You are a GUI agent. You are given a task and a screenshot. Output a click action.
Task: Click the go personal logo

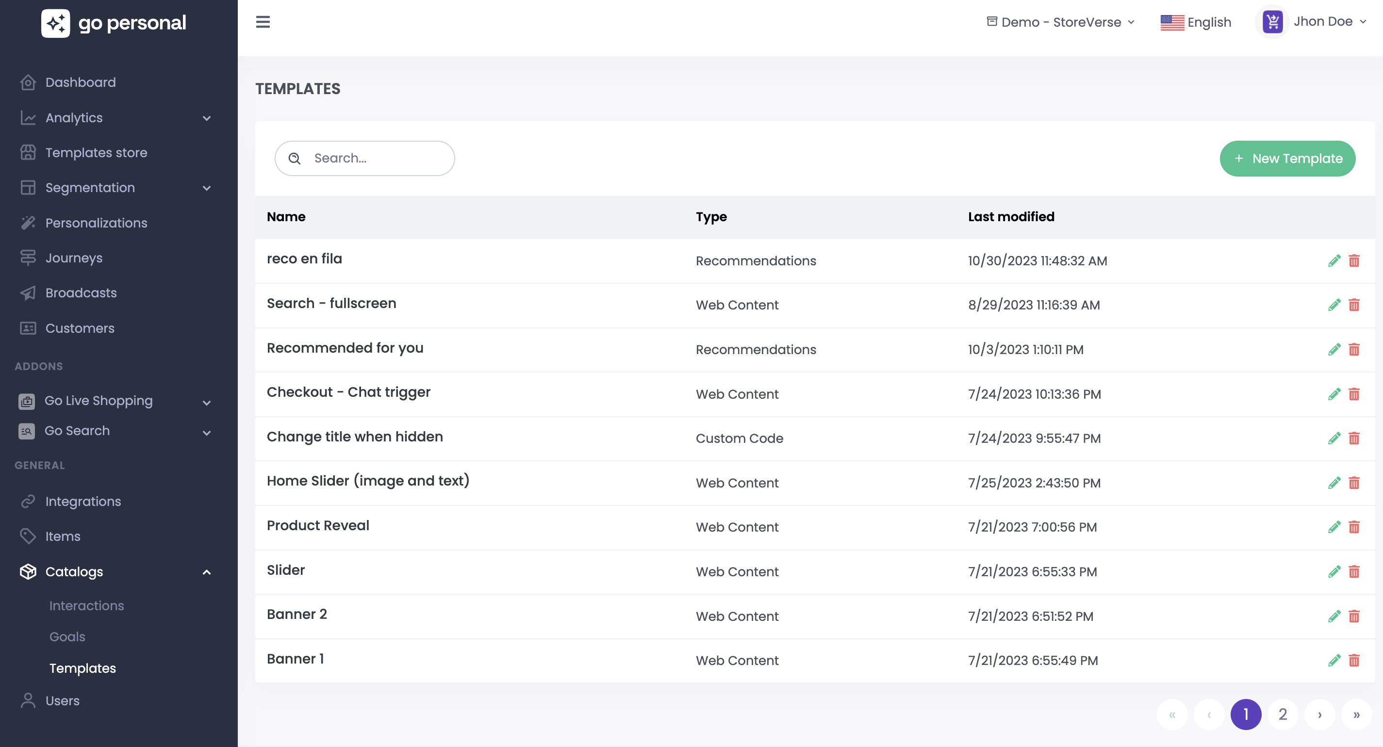[114, 23]
